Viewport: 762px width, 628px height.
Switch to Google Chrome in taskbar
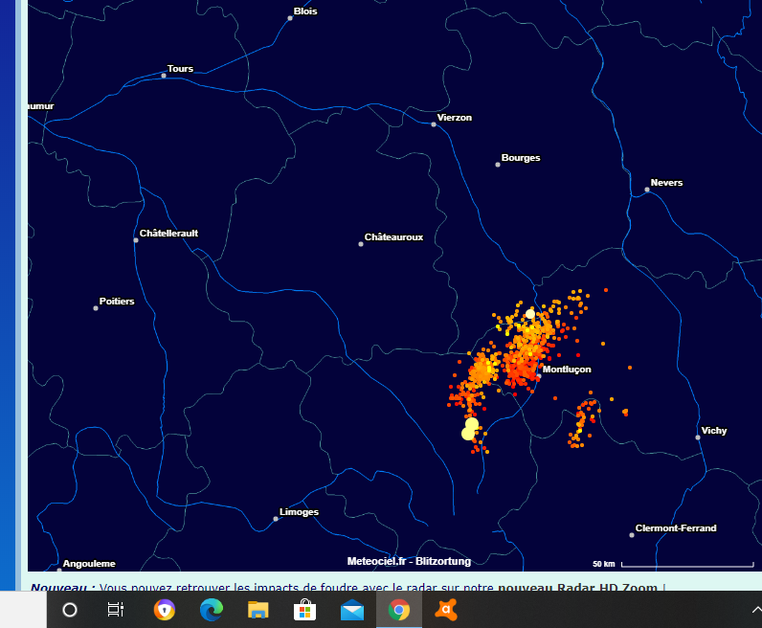399,610
